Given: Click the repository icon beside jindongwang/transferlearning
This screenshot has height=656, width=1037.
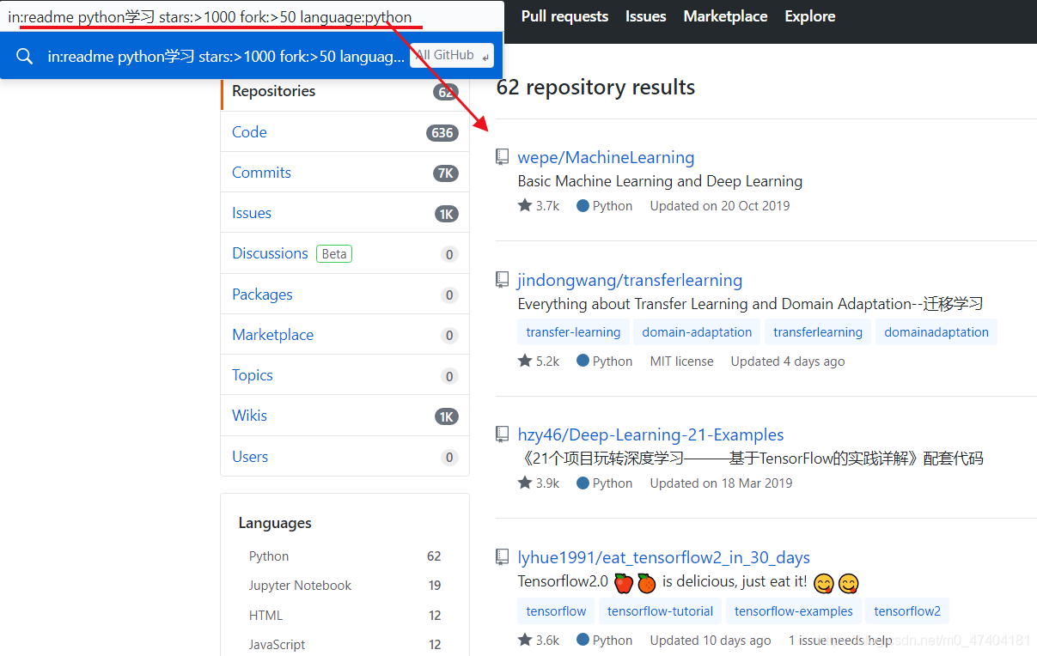Looking at the screenshot, I should pos(502,279).
